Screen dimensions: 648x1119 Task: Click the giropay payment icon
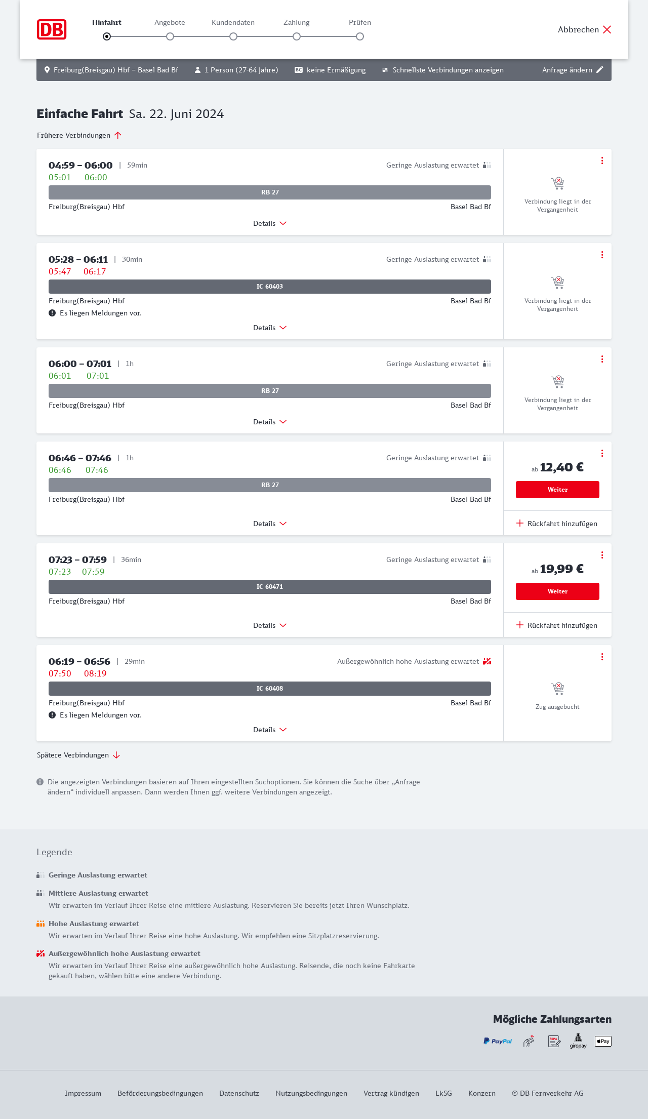coord(578,1041)
